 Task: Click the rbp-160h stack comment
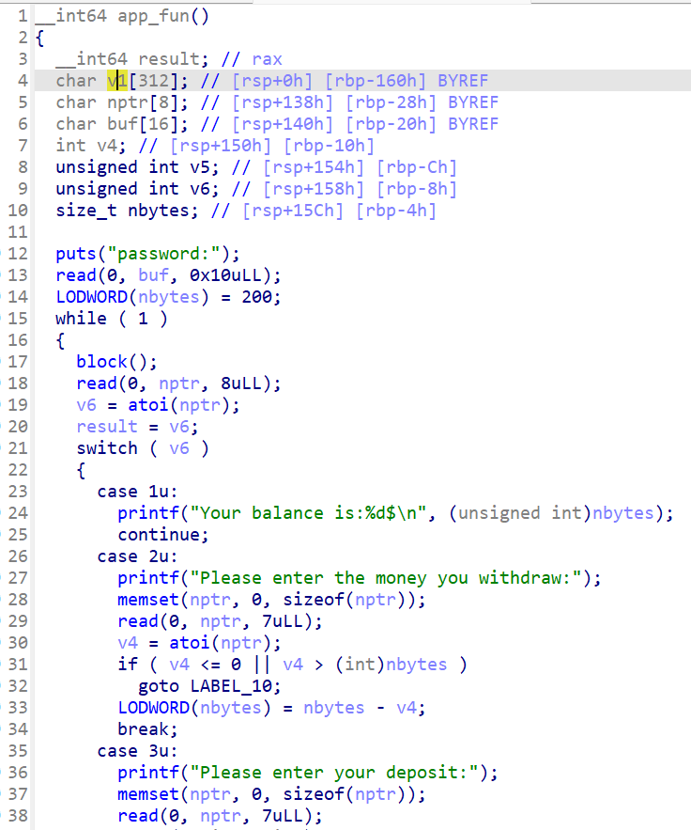pos(376,81)
